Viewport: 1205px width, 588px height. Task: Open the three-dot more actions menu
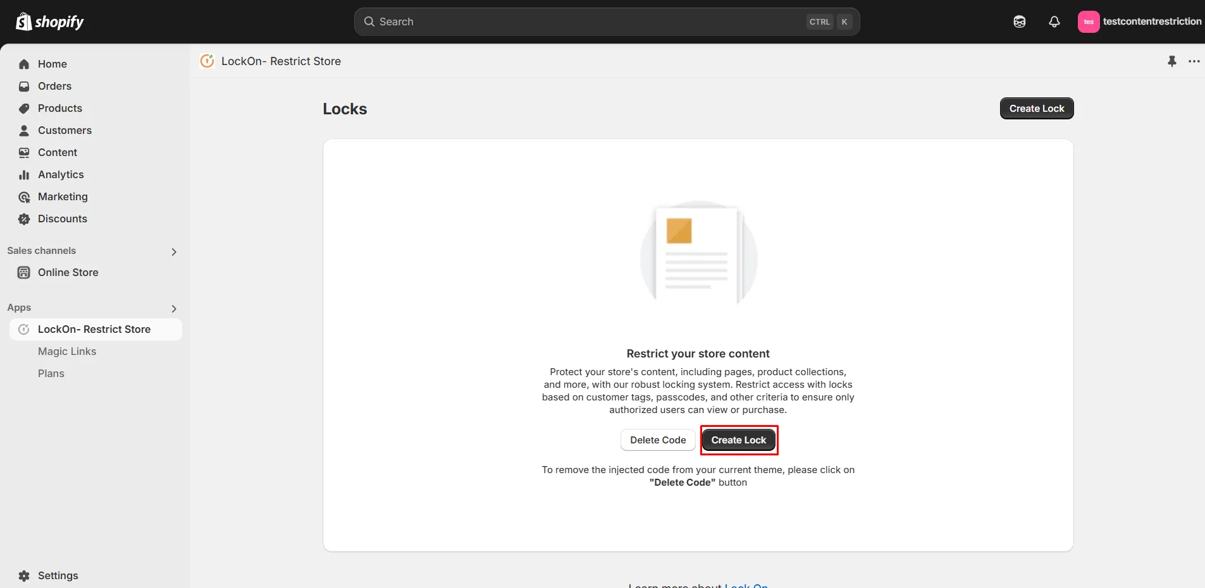point(1194,61)
